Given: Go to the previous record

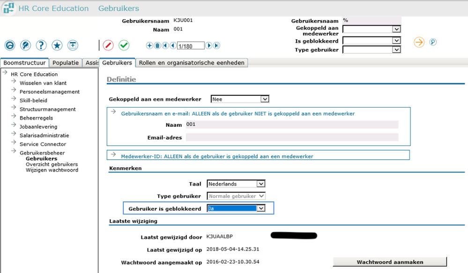Looking at the screenshot, I should click(173, 45).
